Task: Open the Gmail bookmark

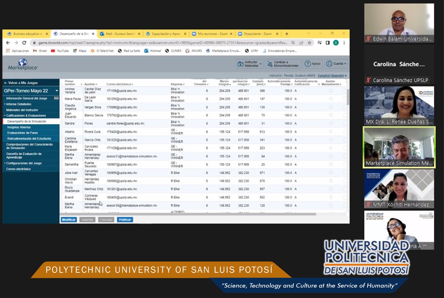Action: tap(40, 51)
